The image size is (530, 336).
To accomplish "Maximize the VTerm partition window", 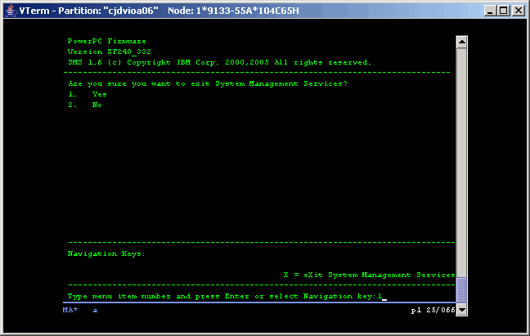I will coord(503,10).
